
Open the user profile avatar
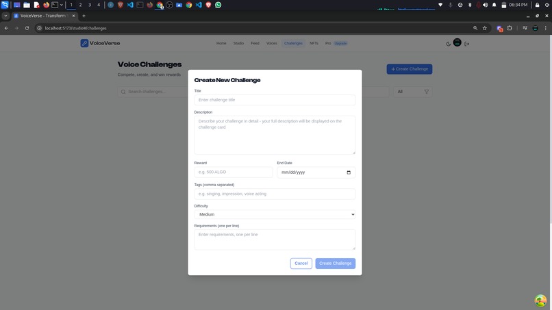pyautogui.click(x=457, y=42)
